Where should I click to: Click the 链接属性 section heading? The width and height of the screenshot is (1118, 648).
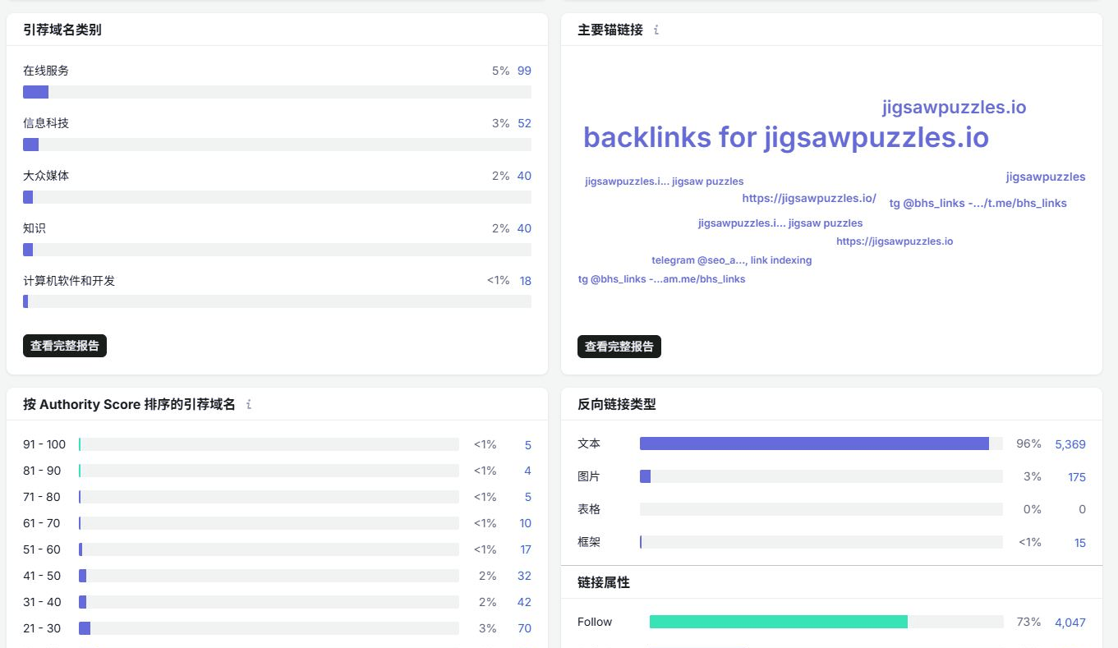(x=604, y=582)
